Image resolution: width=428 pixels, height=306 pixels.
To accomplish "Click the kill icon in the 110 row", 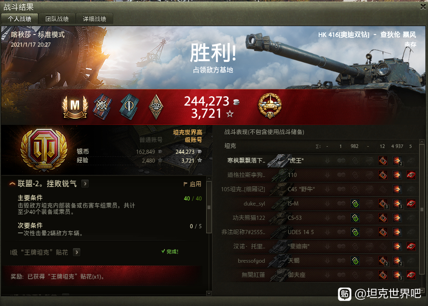I will [x=411, y=175].
